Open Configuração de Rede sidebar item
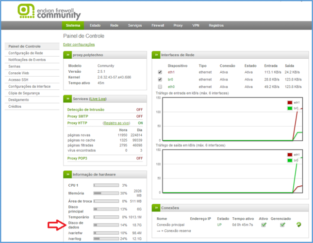The image size is (313, 243). 32,53
